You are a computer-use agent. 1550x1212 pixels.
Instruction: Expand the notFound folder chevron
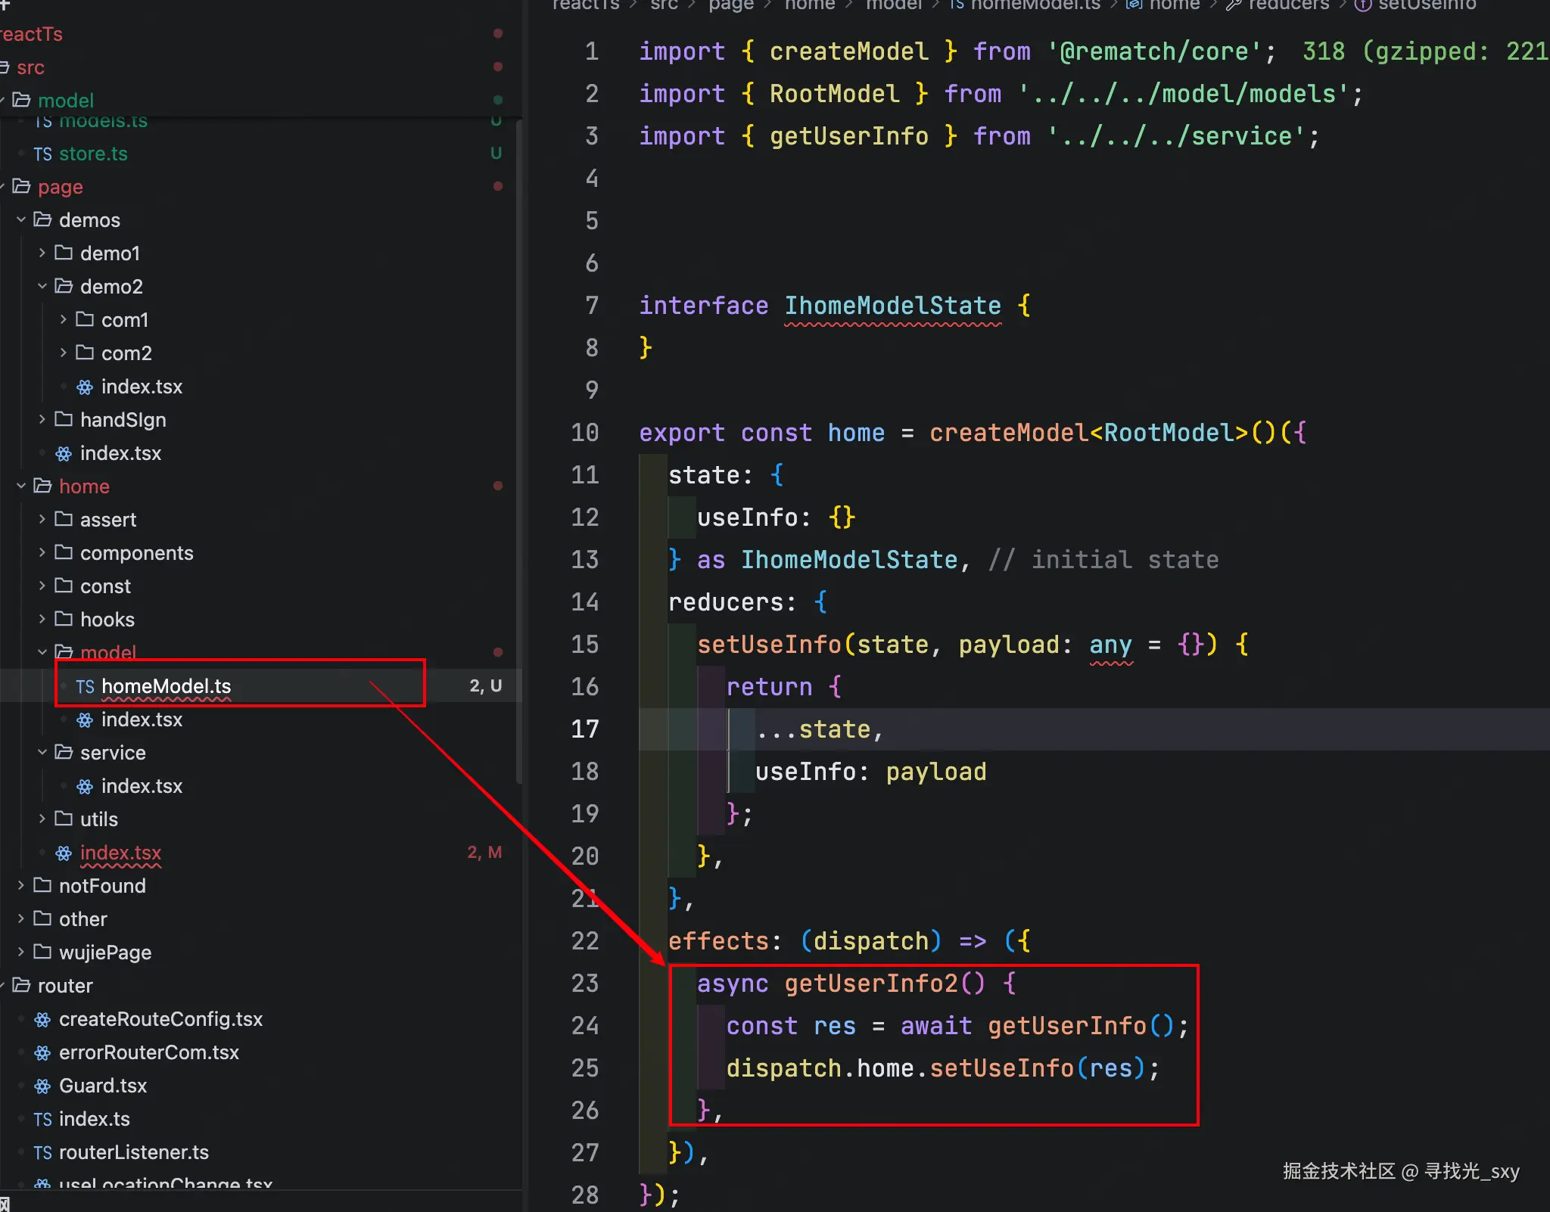(21, 885)
